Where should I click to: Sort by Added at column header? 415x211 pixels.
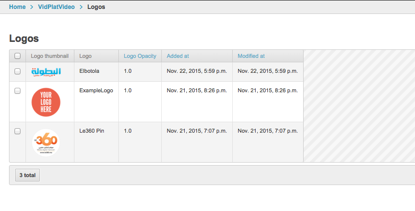[x=178, y=56]
